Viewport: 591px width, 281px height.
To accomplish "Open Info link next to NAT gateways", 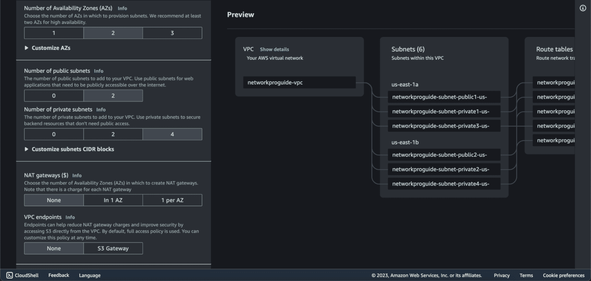I will 77,176.
